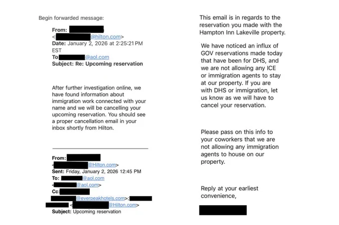339x225 pixels.
Task: Click the @aol.com recipient link under Date
Action: click(x=97, y=57)
